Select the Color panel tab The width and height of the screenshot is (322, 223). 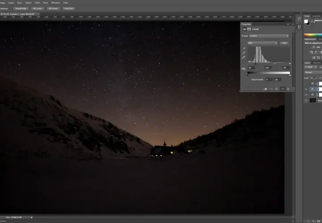(307, 16)
